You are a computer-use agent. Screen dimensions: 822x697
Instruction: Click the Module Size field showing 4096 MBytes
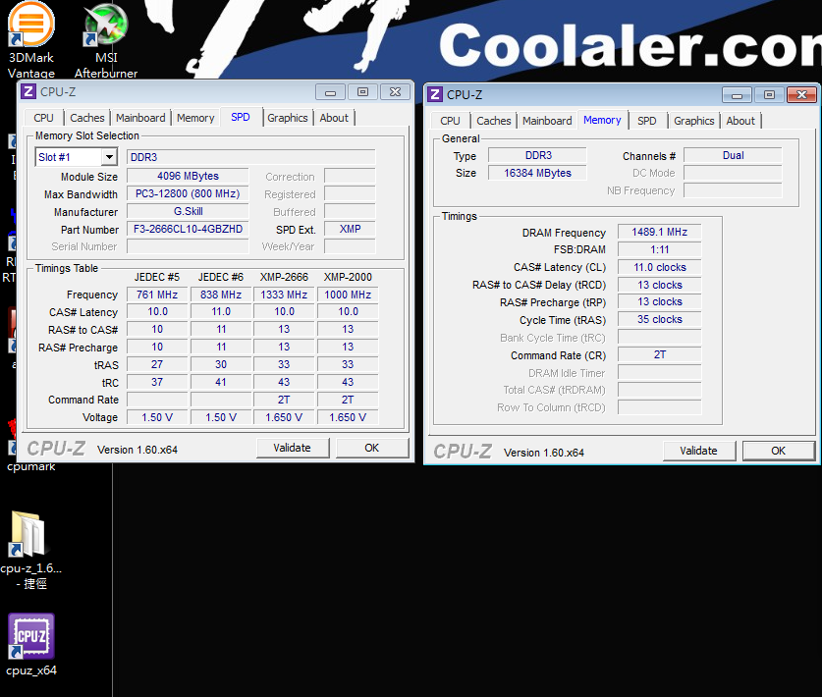(x=188, y=176)
